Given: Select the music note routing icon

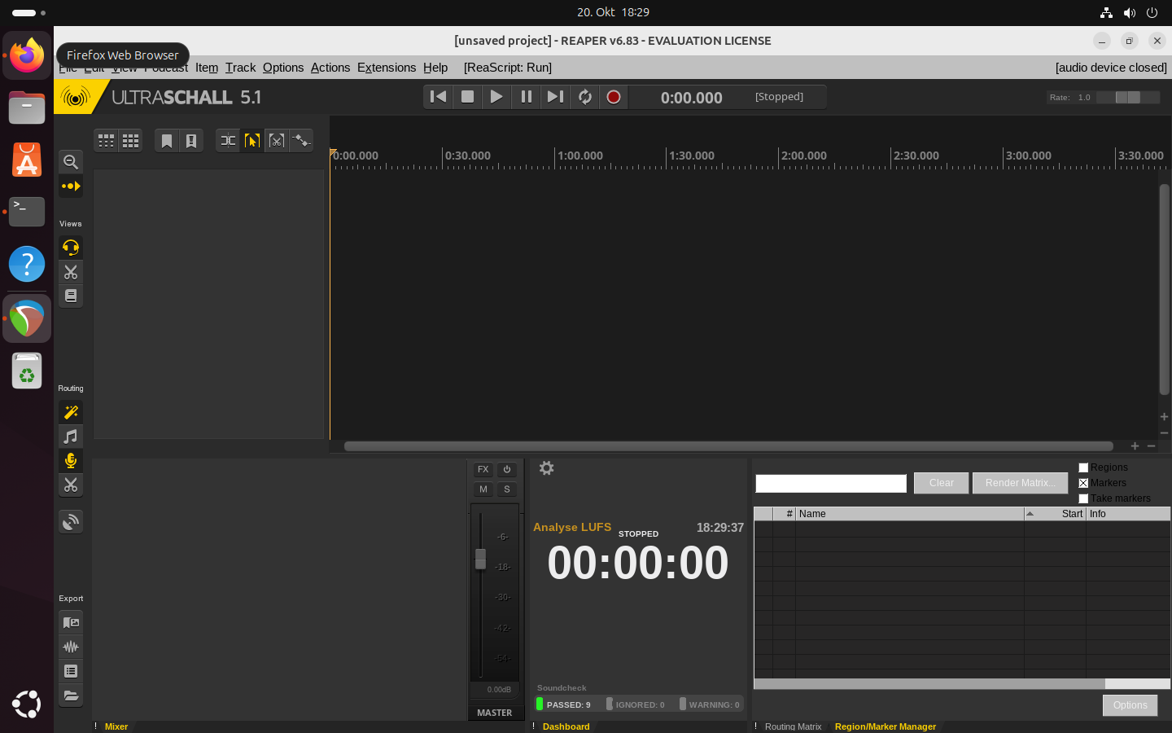Looking at the screenshot, I should (x=71, y=437).
